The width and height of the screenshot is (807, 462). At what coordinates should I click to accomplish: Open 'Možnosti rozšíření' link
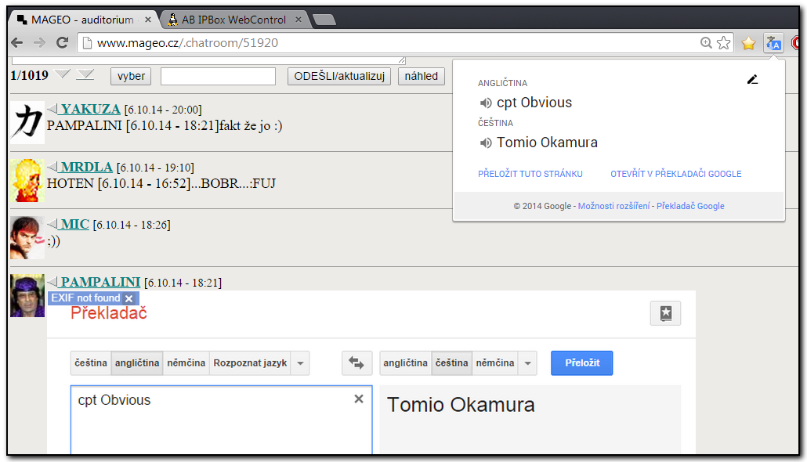[x=613, y=206]
